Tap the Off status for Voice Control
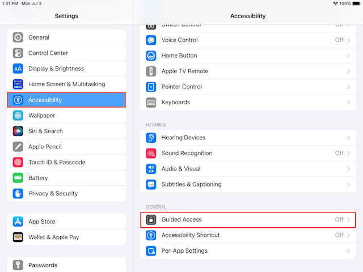 point(339,40)
